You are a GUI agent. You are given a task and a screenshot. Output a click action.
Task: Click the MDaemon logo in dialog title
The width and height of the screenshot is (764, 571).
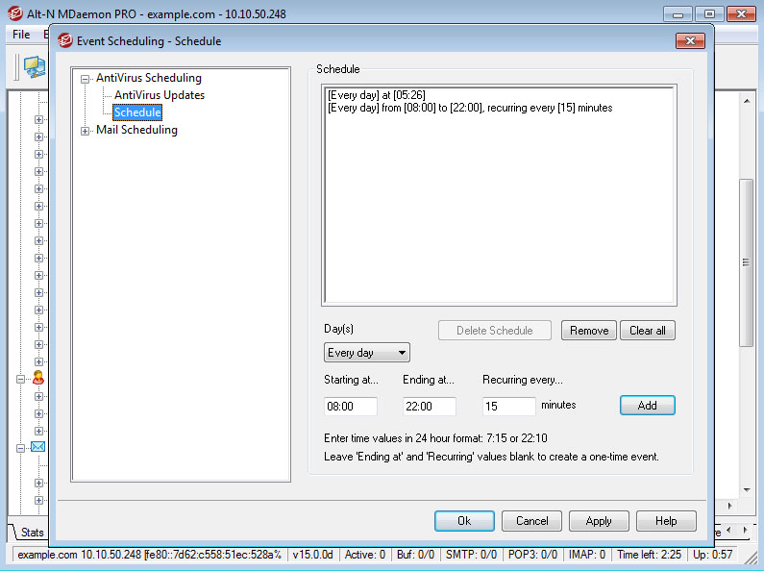65,40
